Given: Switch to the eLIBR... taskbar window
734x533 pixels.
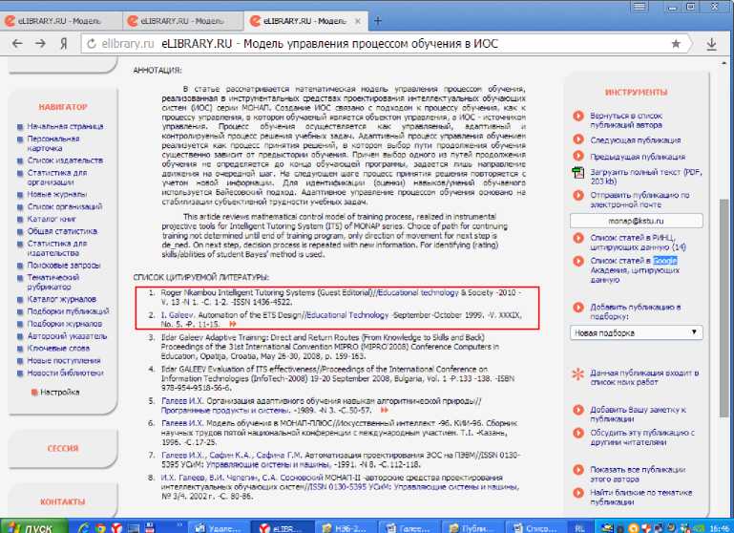Looking at the screenshot, I should click(x=283, y=528).
